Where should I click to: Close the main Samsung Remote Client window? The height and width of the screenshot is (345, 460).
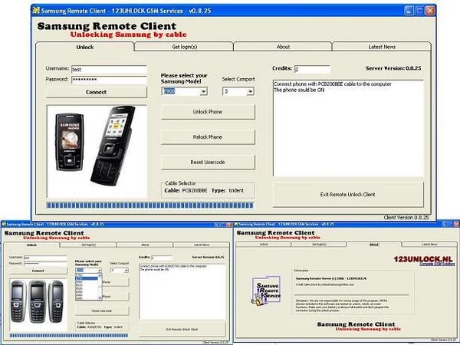point(430,11)
